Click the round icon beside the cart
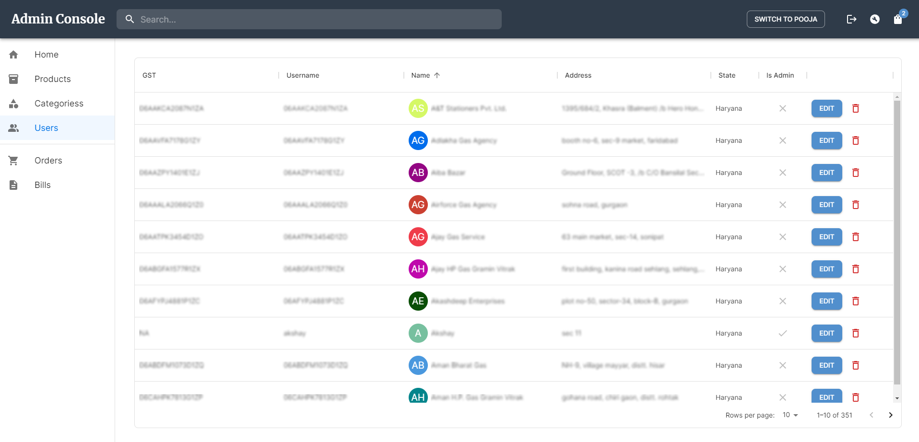 click(875, 19)
